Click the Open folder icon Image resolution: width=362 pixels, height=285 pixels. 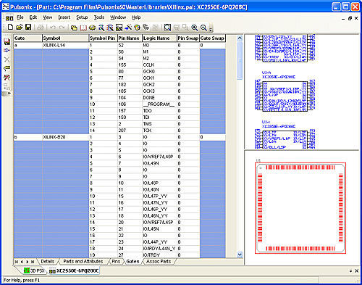point(20,28)
